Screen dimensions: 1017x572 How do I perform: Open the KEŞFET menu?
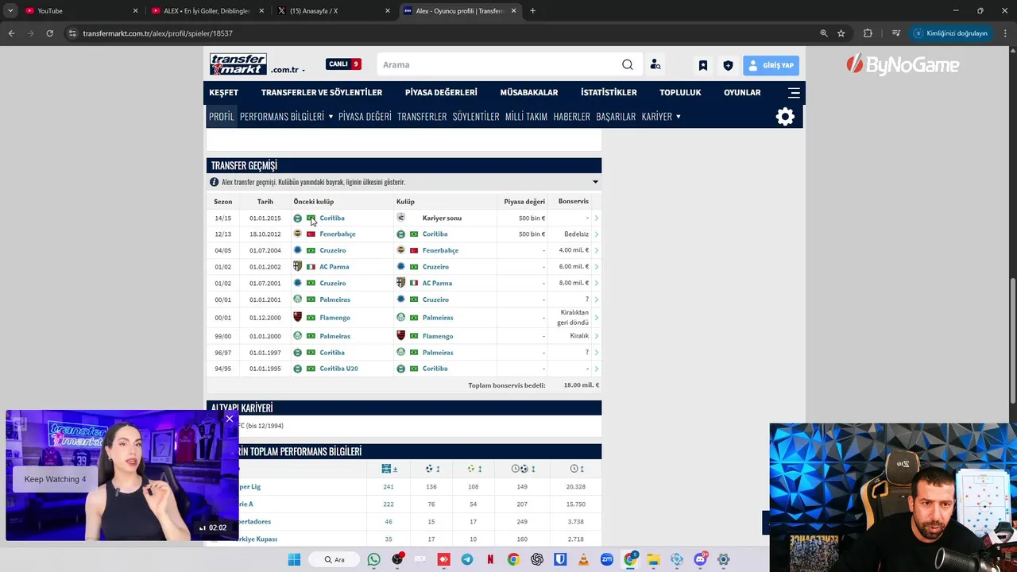223,92
